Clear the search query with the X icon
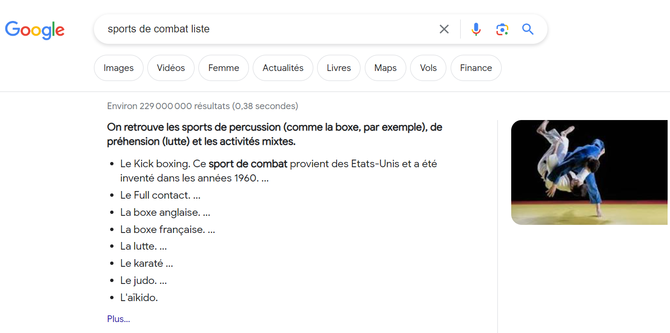Image resolution: width=670 pixels, height=333 pixels. click(x=443, y=29)
